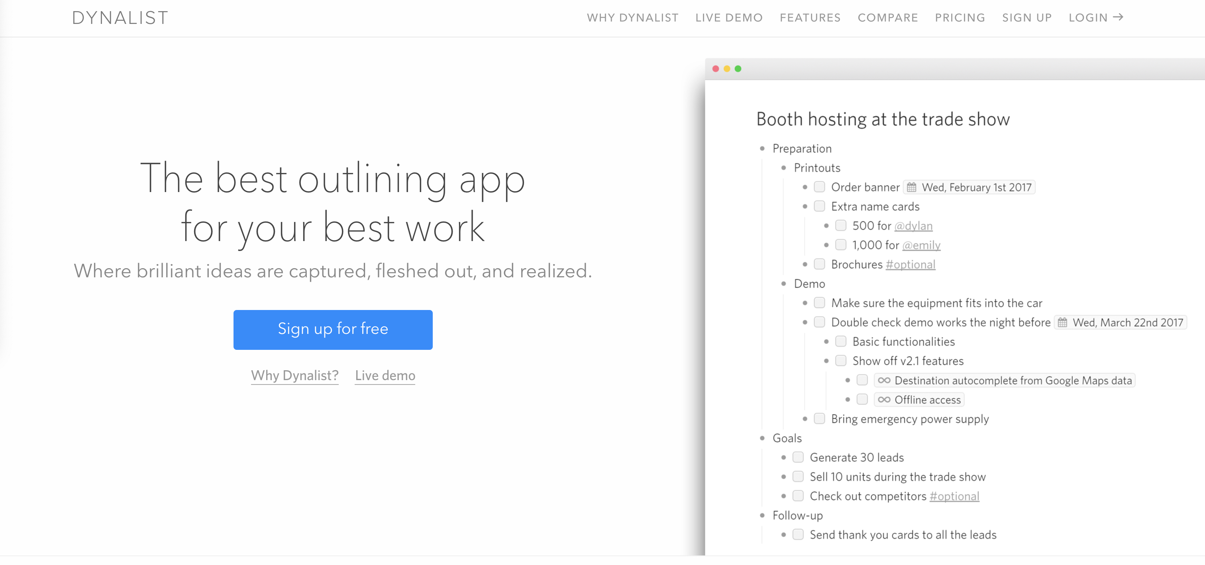Viewport: 1205px width, 565px height.
Task: Click infinity icon on Destination autocomplete item
Action: (884, 380)
